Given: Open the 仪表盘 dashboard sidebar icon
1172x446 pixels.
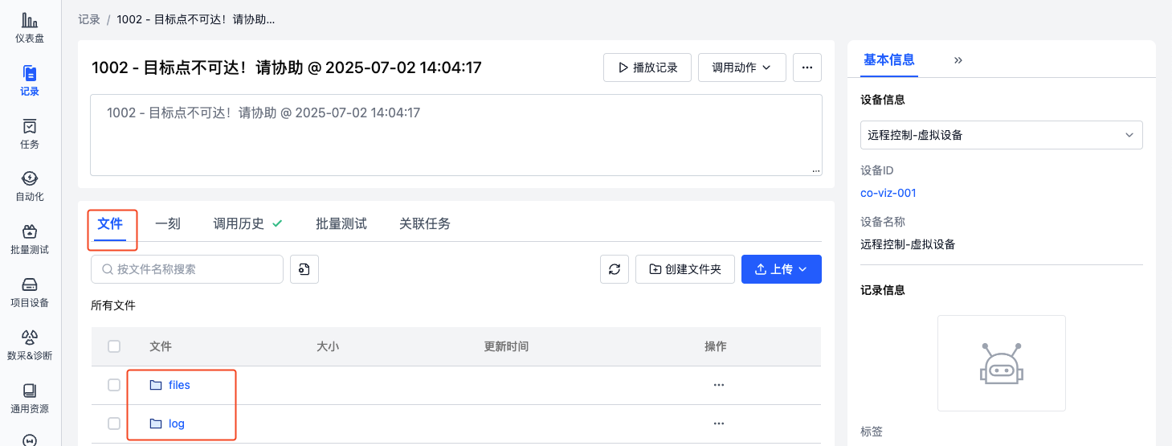Looking at the screenshot, I should pyautogui.click(x=30, y=27).
